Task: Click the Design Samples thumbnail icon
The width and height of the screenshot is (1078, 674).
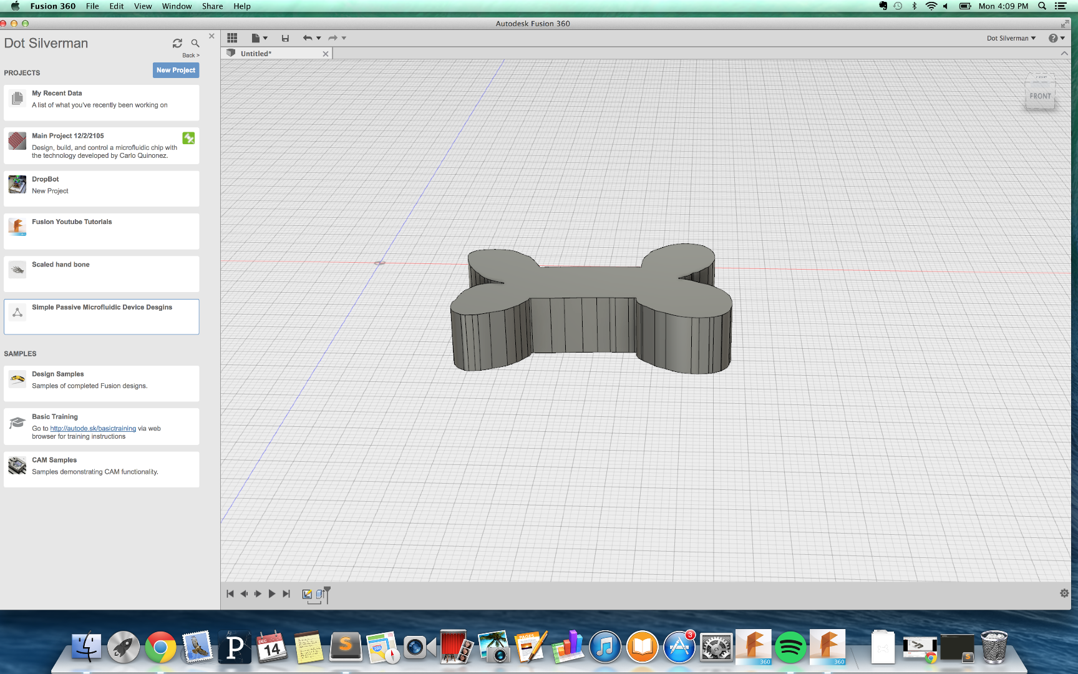Action: pos(17,379)
